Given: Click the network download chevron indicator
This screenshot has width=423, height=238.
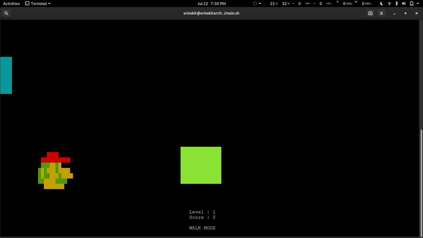Looking at the screenshot, I should [293, 3].
